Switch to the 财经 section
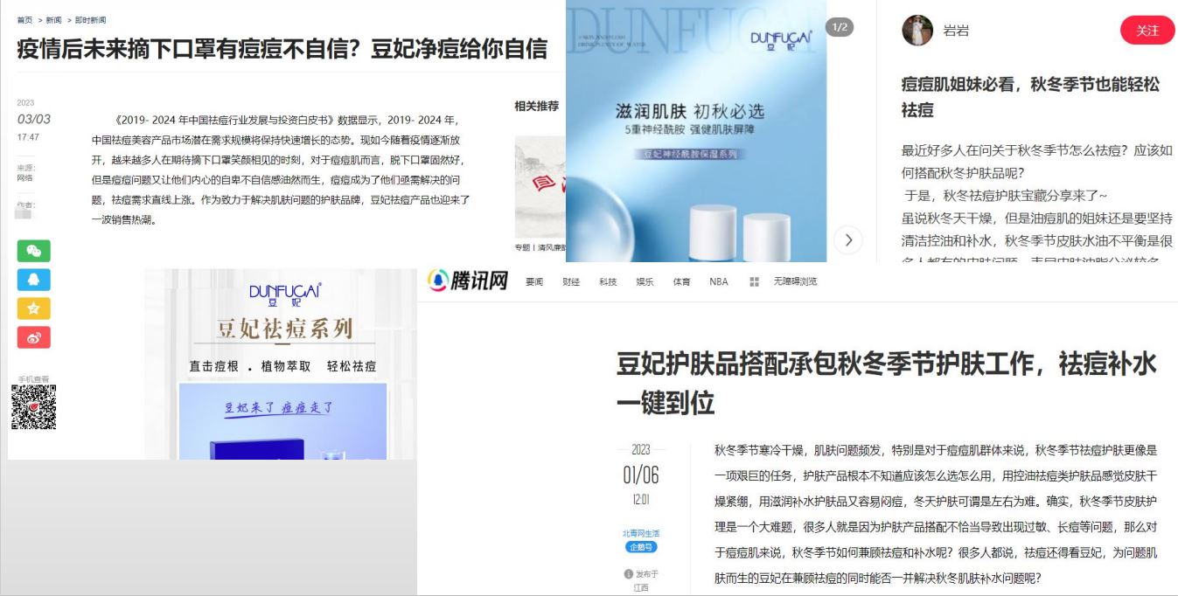The width and height of the screenshot is (1178, 596). point(571,282)
